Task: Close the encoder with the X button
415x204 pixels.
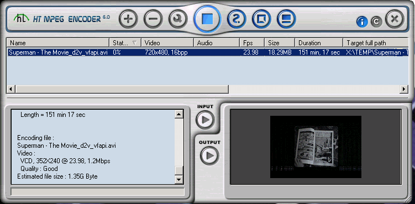Action: point(395,19)
